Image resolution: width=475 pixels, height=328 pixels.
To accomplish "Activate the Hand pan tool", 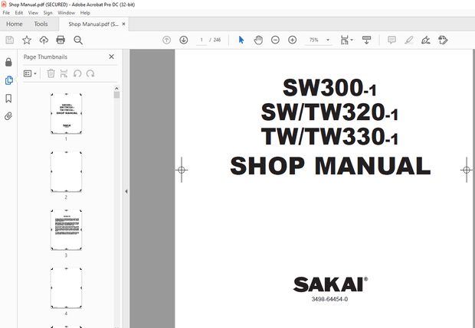I will 258,40.
